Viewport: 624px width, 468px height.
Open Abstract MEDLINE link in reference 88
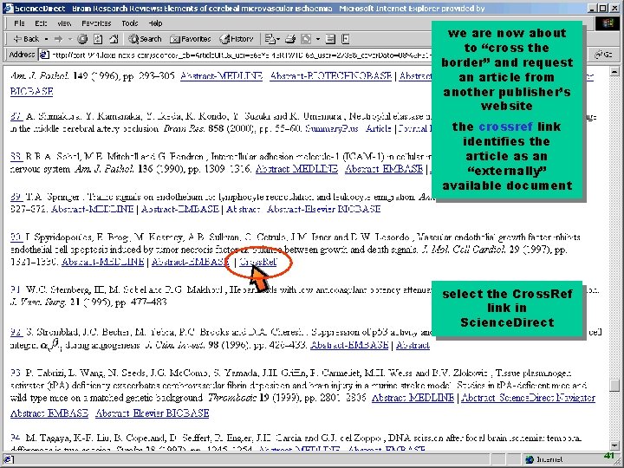[x=296, y=169]
